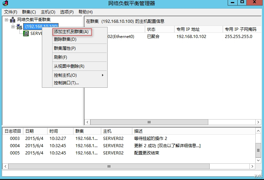The height and width of the screenshot is (180, 264).
Task: Select the 网络负载平衡群集 tree label
Action: pyautogui.click(x=34, y=20)
